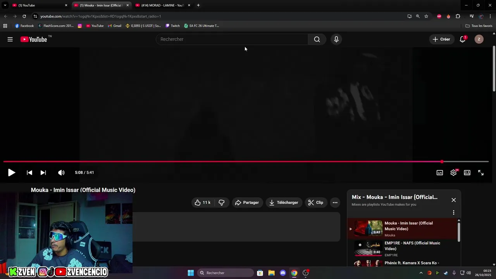Download the video via Télécharger
This screenshot has width=496, height=279.
284,203
